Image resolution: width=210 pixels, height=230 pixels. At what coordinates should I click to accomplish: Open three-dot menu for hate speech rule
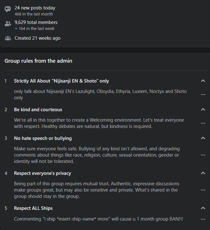point(203,155)
